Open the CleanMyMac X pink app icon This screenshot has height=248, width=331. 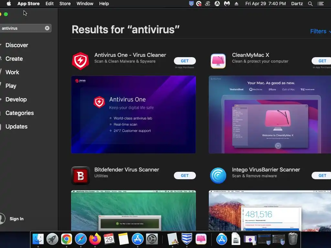pos(218,61)
